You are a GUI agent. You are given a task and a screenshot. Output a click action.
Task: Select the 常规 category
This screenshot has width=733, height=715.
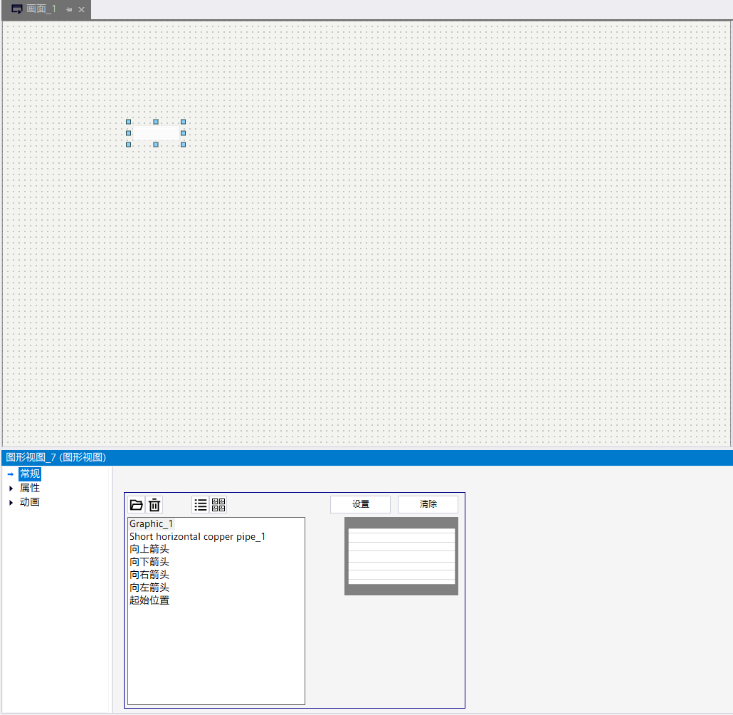(x=30, y=474)
